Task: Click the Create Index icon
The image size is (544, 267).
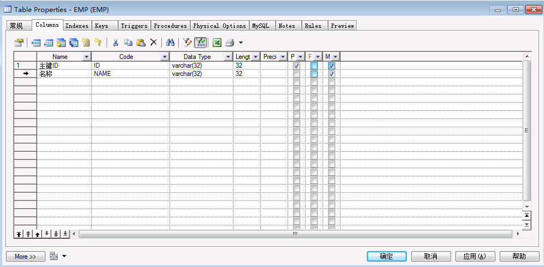Action: 86,43
